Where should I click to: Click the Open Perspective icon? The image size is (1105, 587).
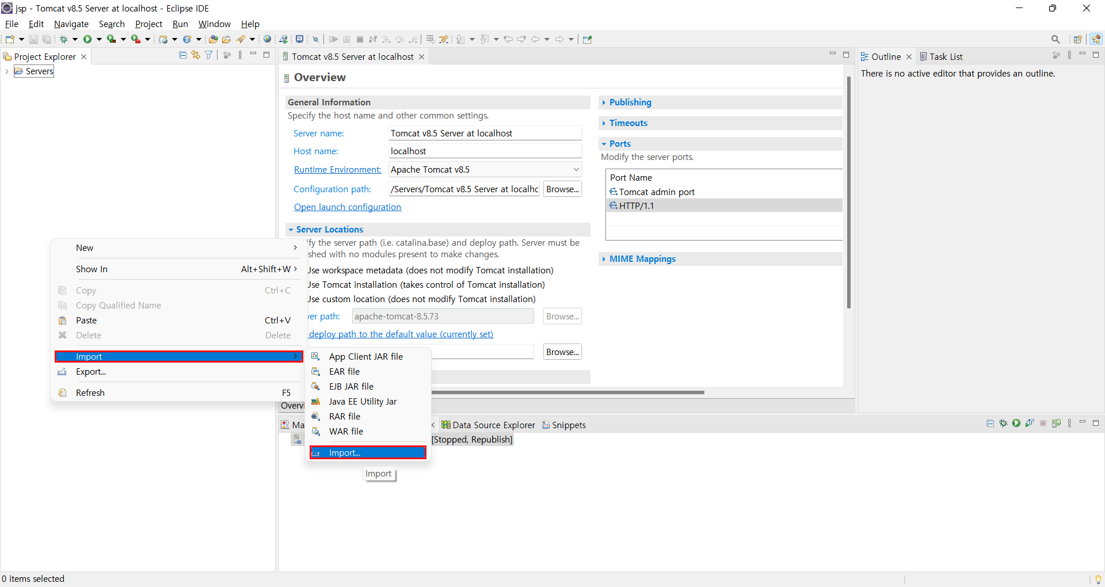pyautogui.click(x=1077, y=39)
